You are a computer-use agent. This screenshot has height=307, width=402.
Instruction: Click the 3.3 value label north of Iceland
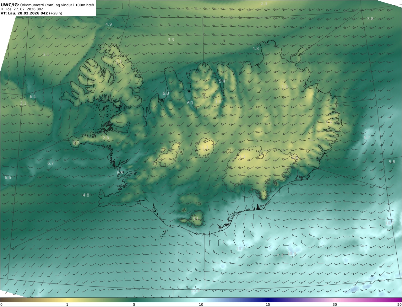tap(171, 40)
